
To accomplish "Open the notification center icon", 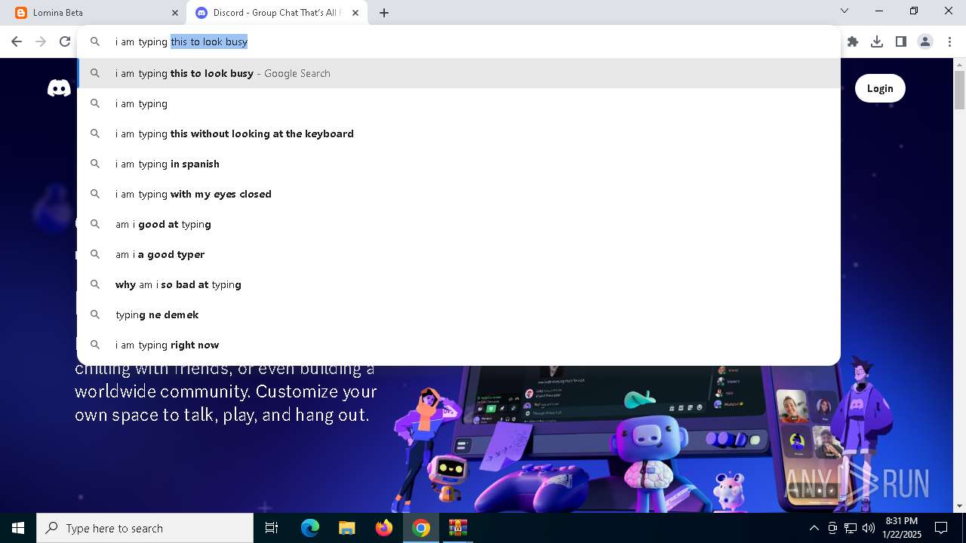I will (941, 528).
